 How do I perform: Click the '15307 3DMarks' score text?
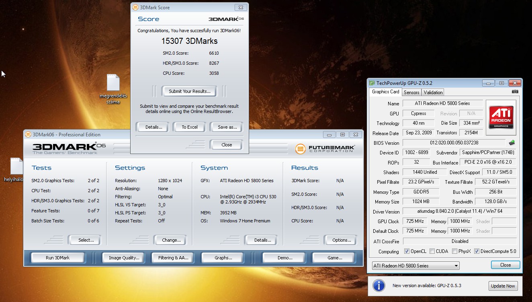(x=189, y=41)
